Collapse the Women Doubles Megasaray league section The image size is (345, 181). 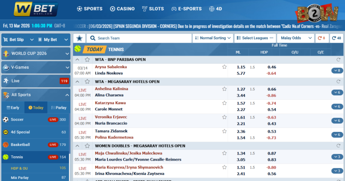77,146
